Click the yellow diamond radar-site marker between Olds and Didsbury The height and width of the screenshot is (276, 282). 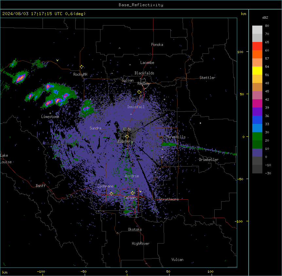[x=127, y=137]
